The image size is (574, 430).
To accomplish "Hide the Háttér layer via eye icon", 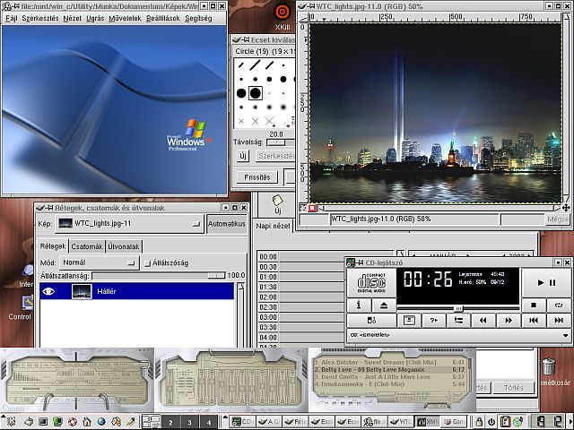I will coord(48,291).
